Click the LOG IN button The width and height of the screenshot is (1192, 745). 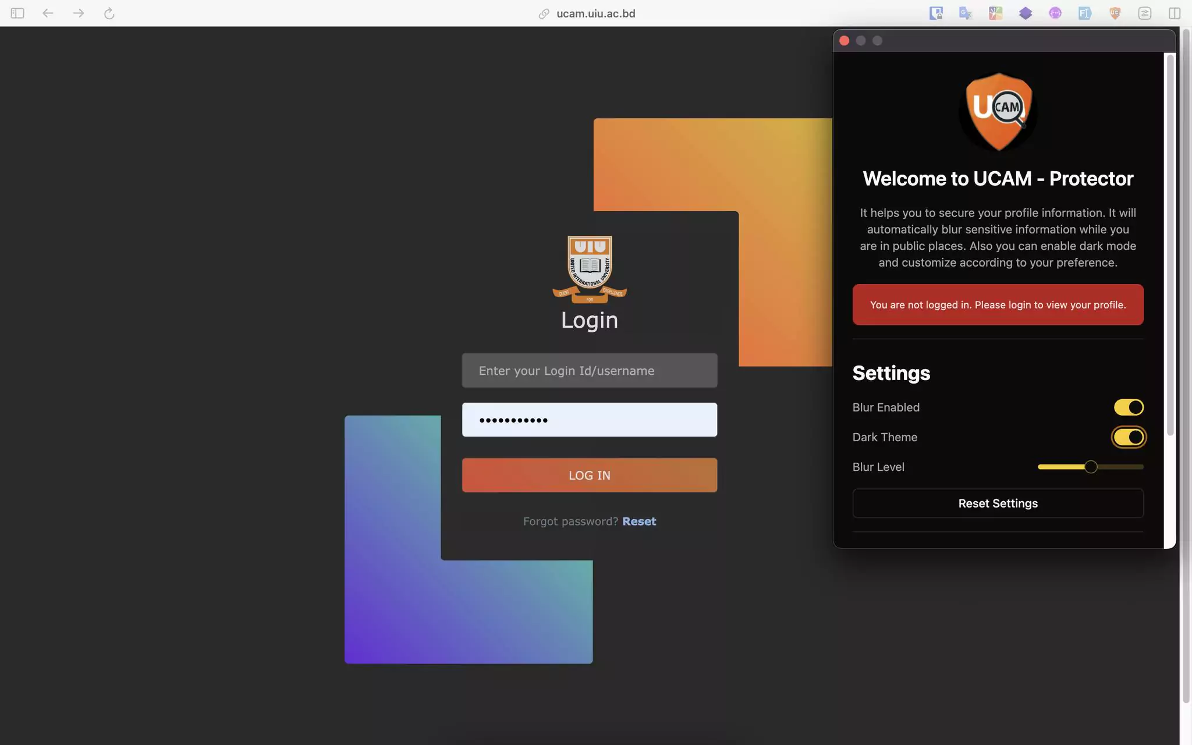(x=589, y=475)
